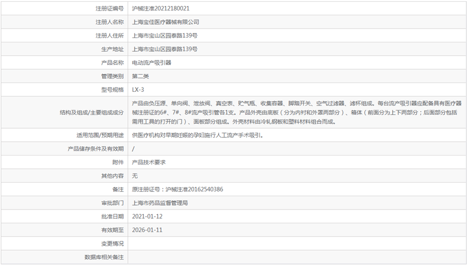Click the 数据库相关备注 row label
467x265 pixels.
pos(104,257)
